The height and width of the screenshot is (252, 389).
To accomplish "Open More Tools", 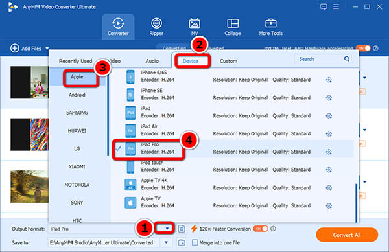I will [270, 27].
